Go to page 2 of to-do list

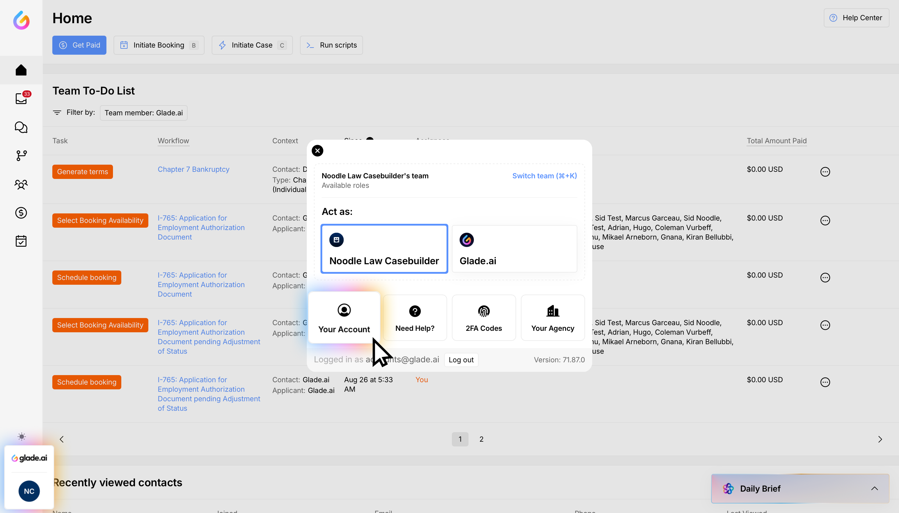pyautogui.click(x=481, y=439)
